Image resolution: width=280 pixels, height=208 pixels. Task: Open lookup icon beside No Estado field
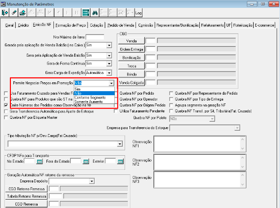point(40,161)
